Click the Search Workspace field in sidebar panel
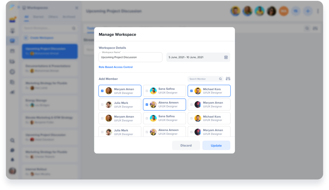 pos(50,28)
